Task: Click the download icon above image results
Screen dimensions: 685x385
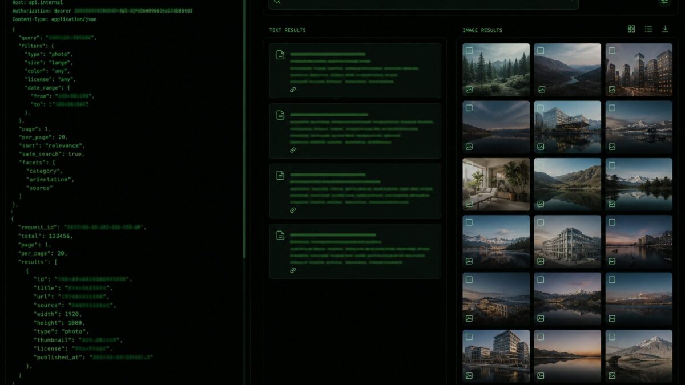Action: [x=665, y=29]
